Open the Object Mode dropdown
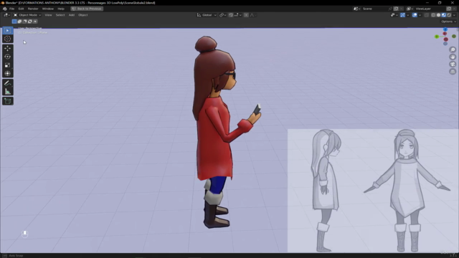Viewport: 459px width, 258px height. coord(27,15)
